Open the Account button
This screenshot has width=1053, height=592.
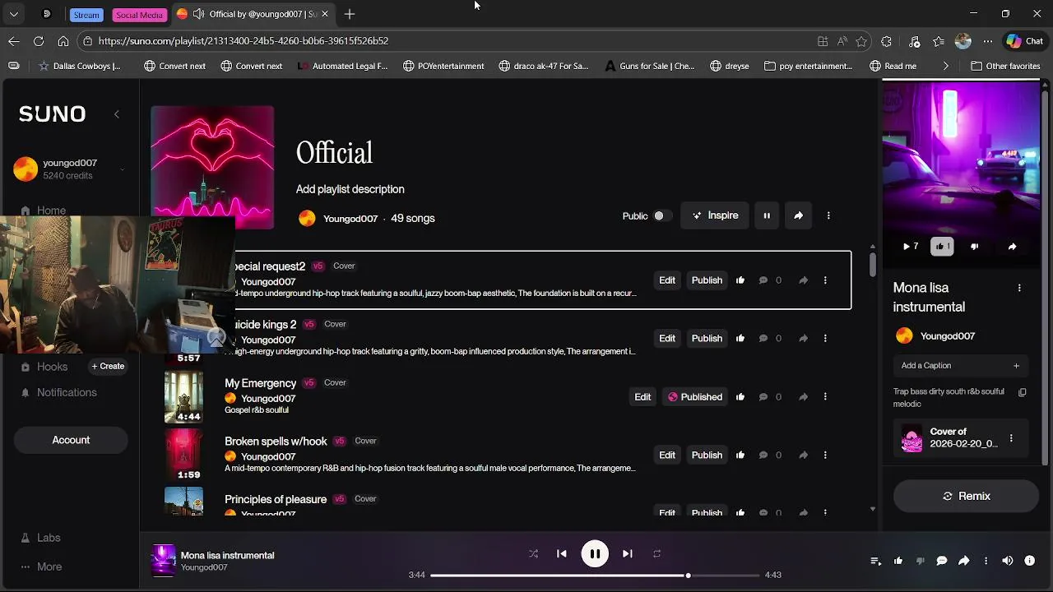tap(71, 440)
